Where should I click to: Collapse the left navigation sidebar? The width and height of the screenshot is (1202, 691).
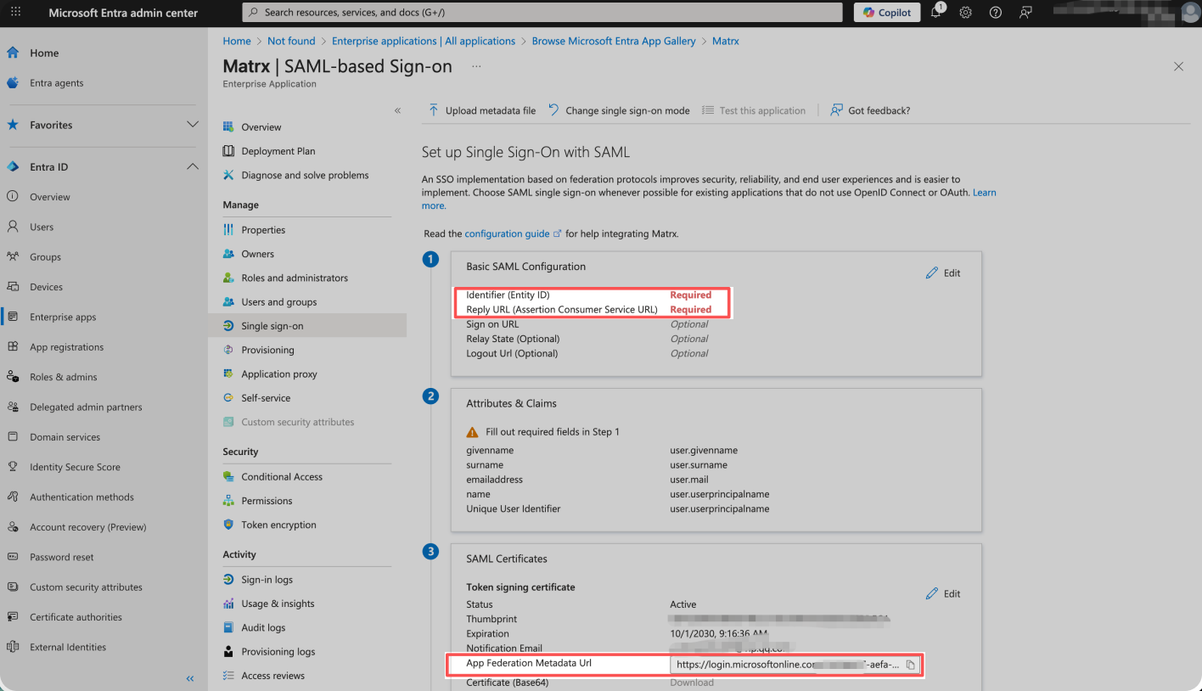point(189,678)
